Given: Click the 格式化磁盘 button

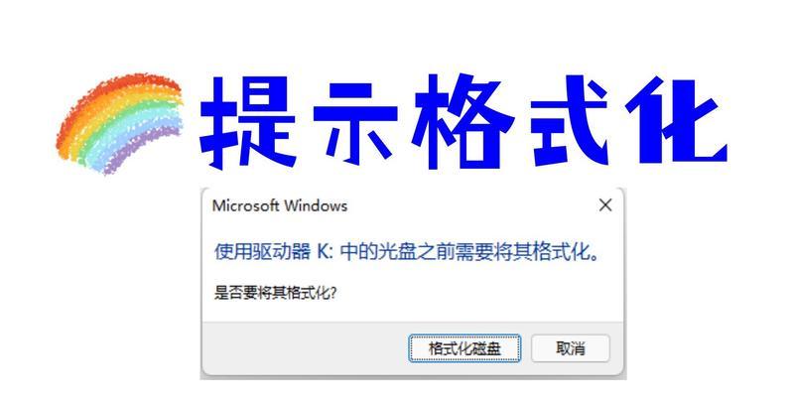Looking at the screenshot, I should click(x=464, y=348).
